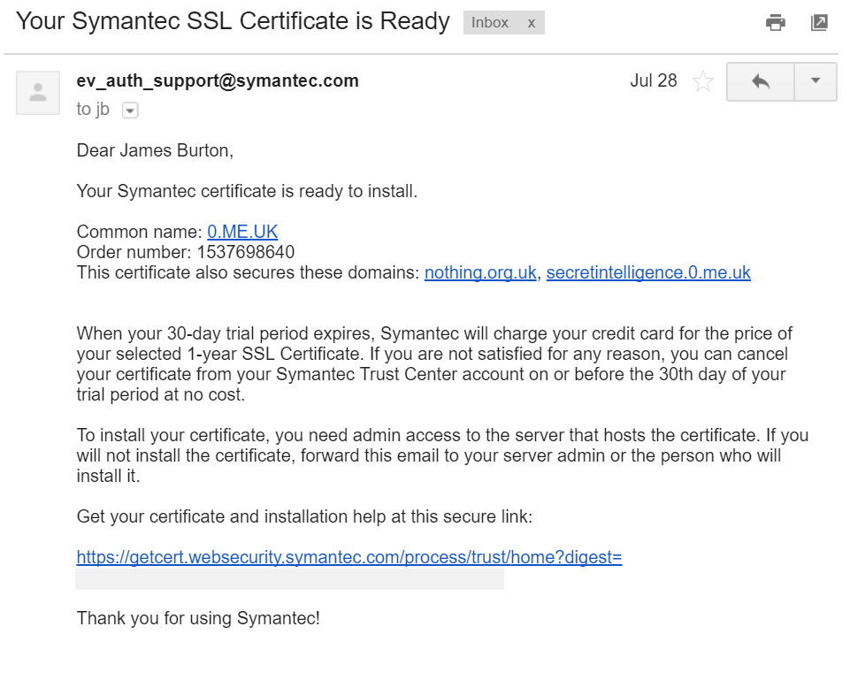Open the nothing.org.uk link

480,272
